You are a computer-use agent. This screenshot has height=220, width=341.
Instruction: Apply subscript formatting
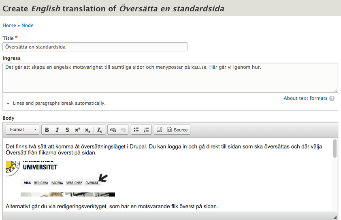click(x=87, y=130)
